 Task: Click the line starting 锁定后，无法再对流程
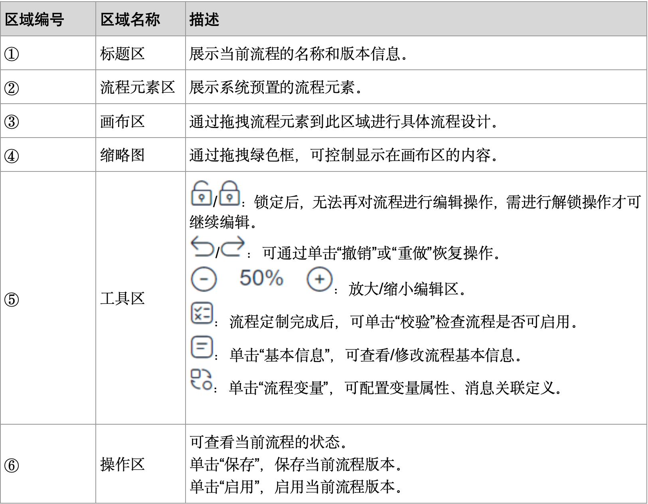coord(447,202)
